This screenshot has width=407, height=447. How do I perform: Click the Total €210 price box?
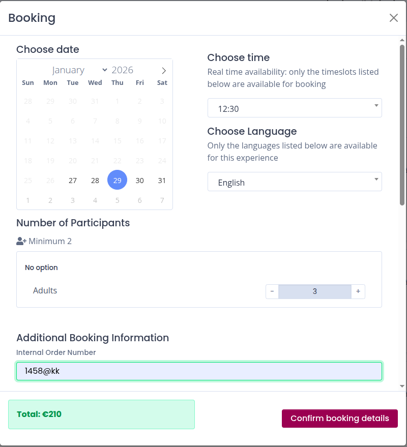[101, 414]
